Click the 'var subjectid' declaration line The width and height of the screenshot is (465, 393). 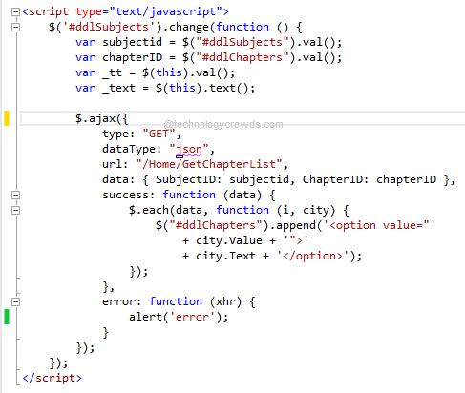pyautogui.click(x=208, y=42)
